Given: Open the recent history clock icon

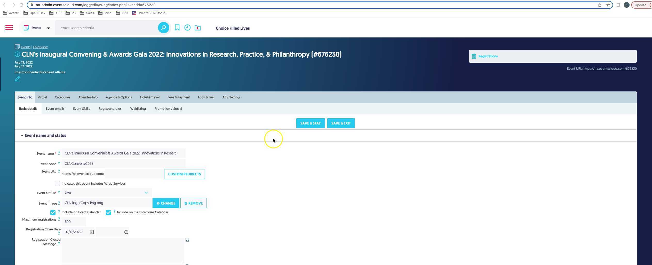Looking at the screenshot, I should (x=187, y=28).
